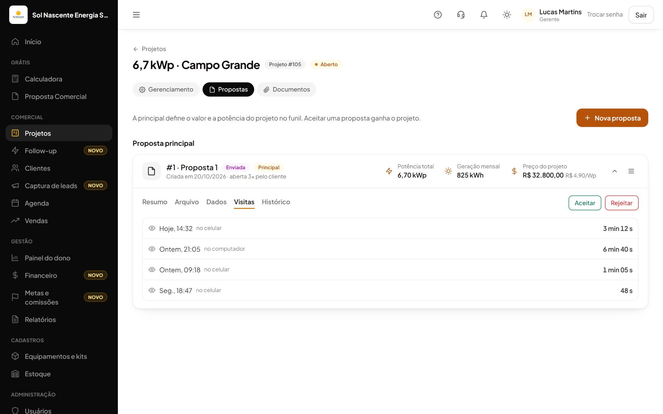Viewport: 663px width, 414px height.
Task: Click the eye icon on Seg., 18:47 visit
Action: (152, 290)
